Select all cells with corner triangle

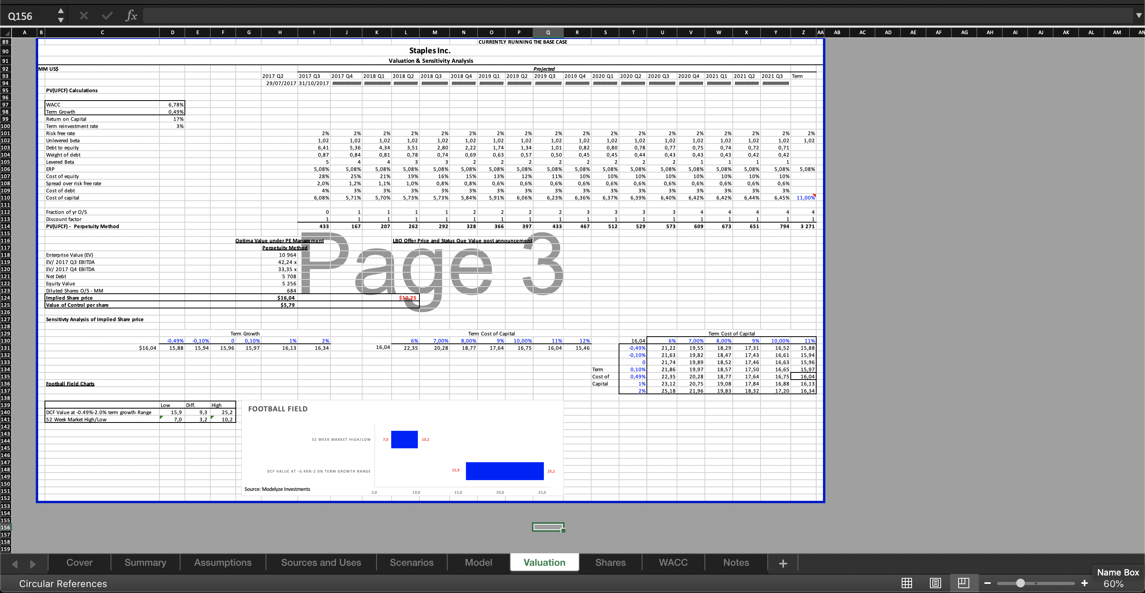[6, 33]
